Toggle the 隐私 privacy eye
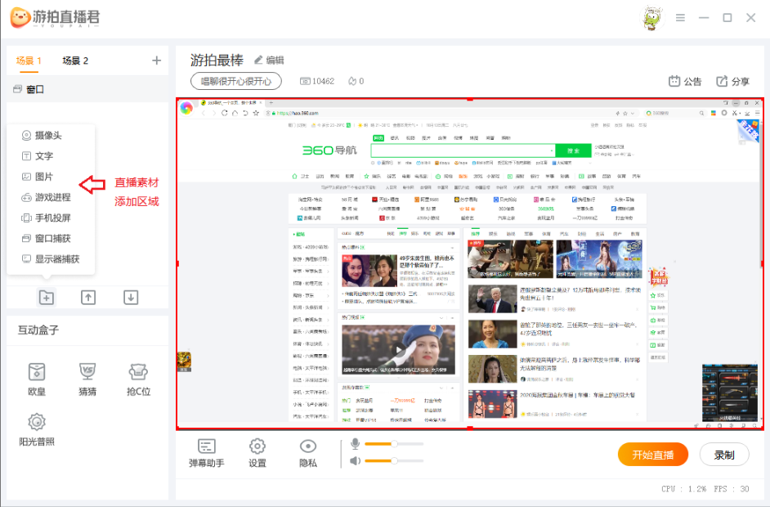The width and height of the screenshot is (770, 507). coord(308,454)
